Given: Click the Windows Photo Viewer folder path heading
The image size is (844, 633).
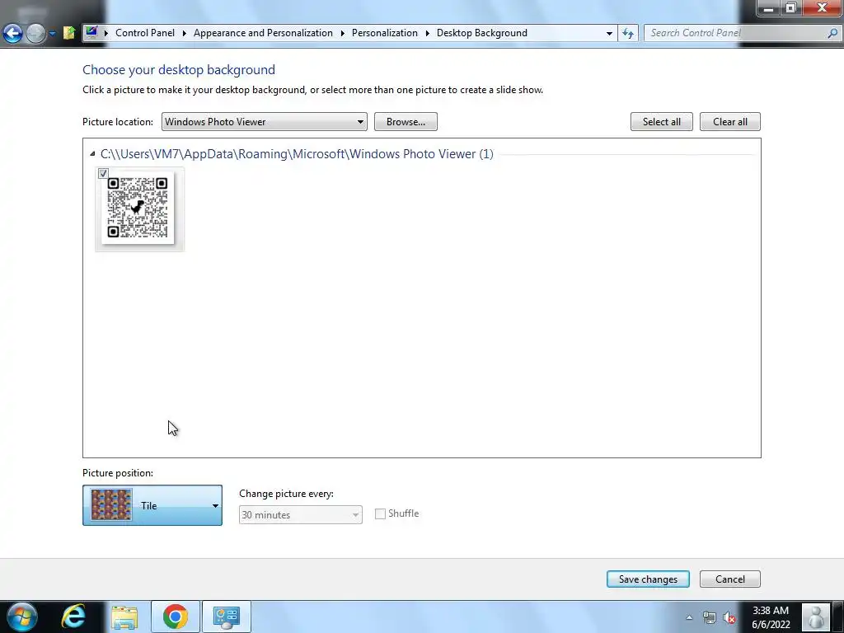Looking at the screenshot, I should (297, 154).
